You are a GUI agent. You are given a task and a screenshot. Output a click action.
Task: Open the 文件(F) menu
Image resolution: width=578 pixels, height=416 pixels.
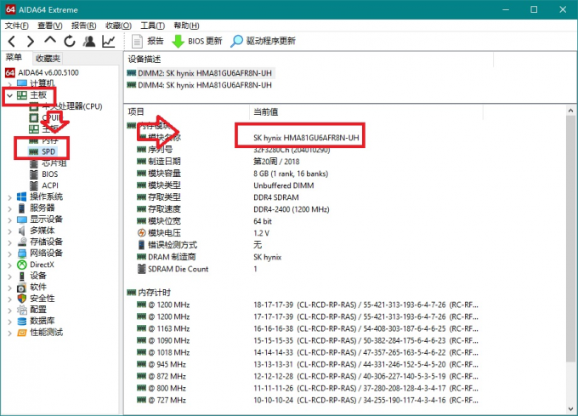[x=17, y=26]
